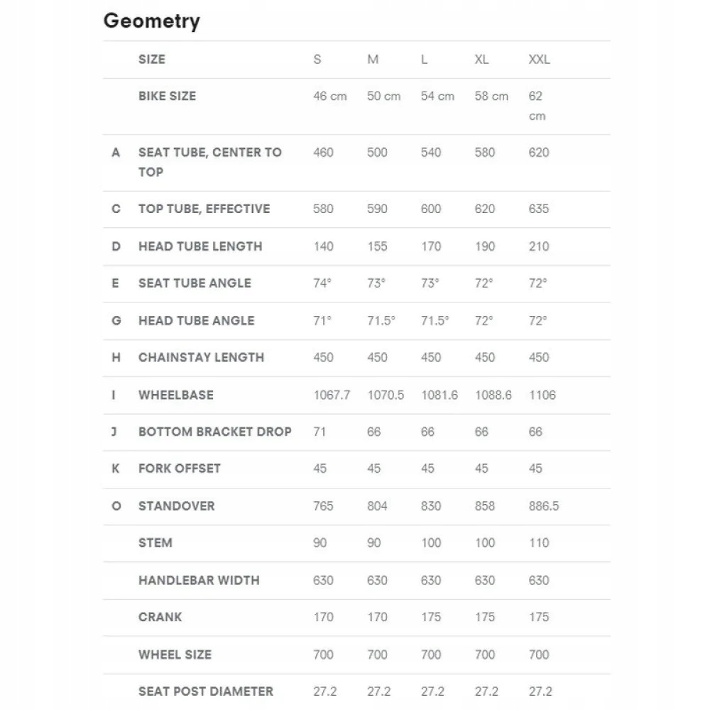Click the HANDLEBAR WIDTH row label
The height and width of the screenshot is (710, 710).
click(199, 580)
